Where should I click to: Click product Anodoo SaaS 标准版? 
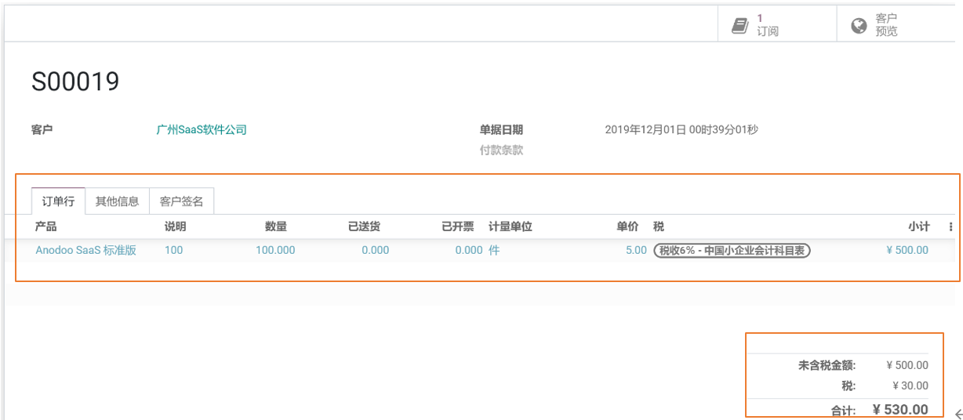[x=86, y=250]
